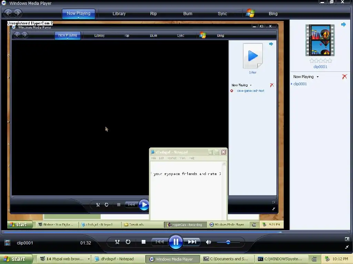Select clip0001 in the Now Playing list
Viewport: 353px width, 264px height.
point(300,84)
